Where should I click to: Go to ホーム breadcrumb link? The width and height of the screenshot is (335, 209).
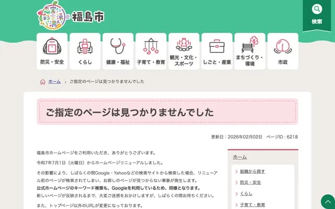click(x=54, y=82)
